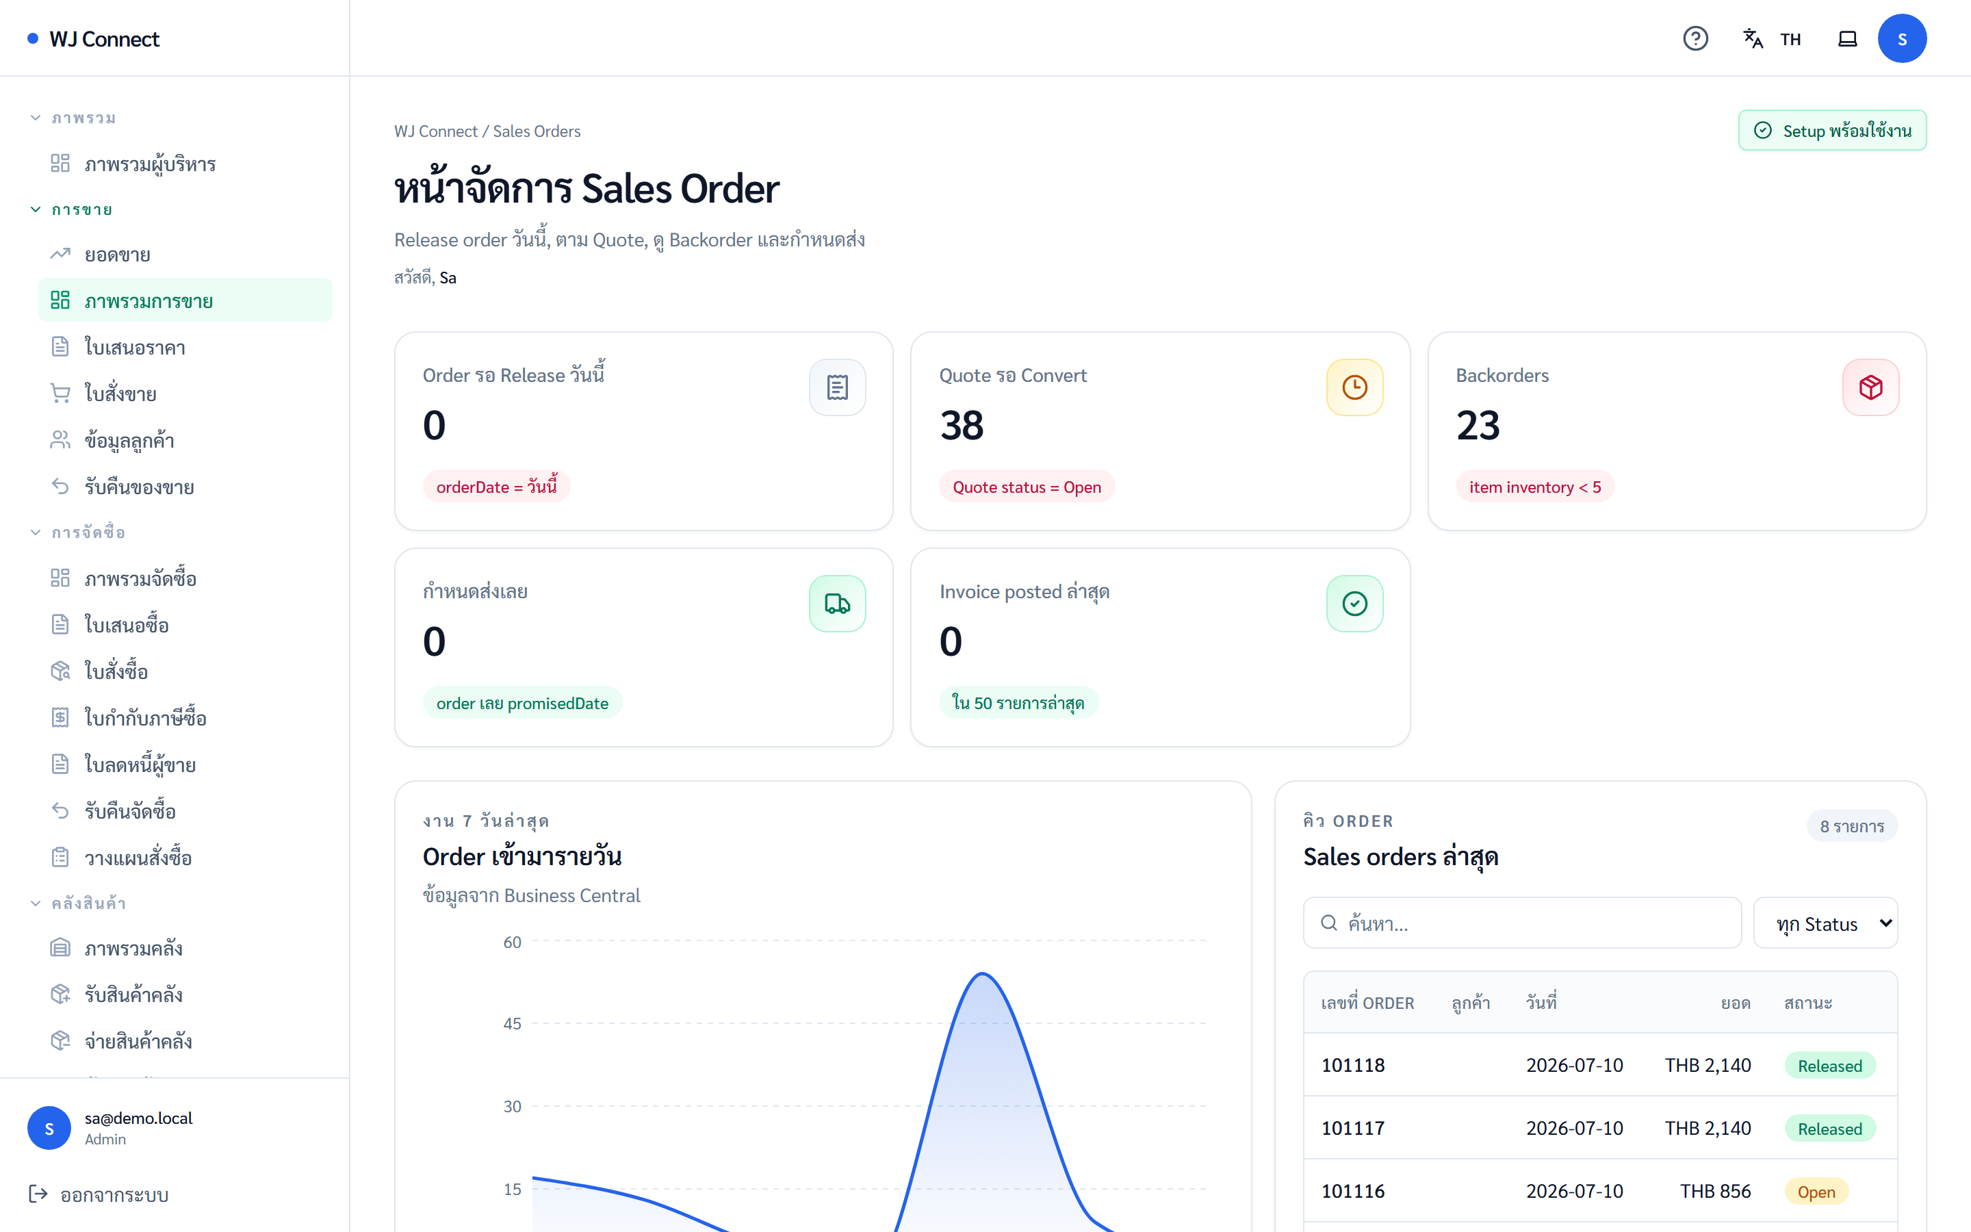Collapse the ภาพรวม sidebar section
Screen dimensions: 1971x1232
(73, 118)
